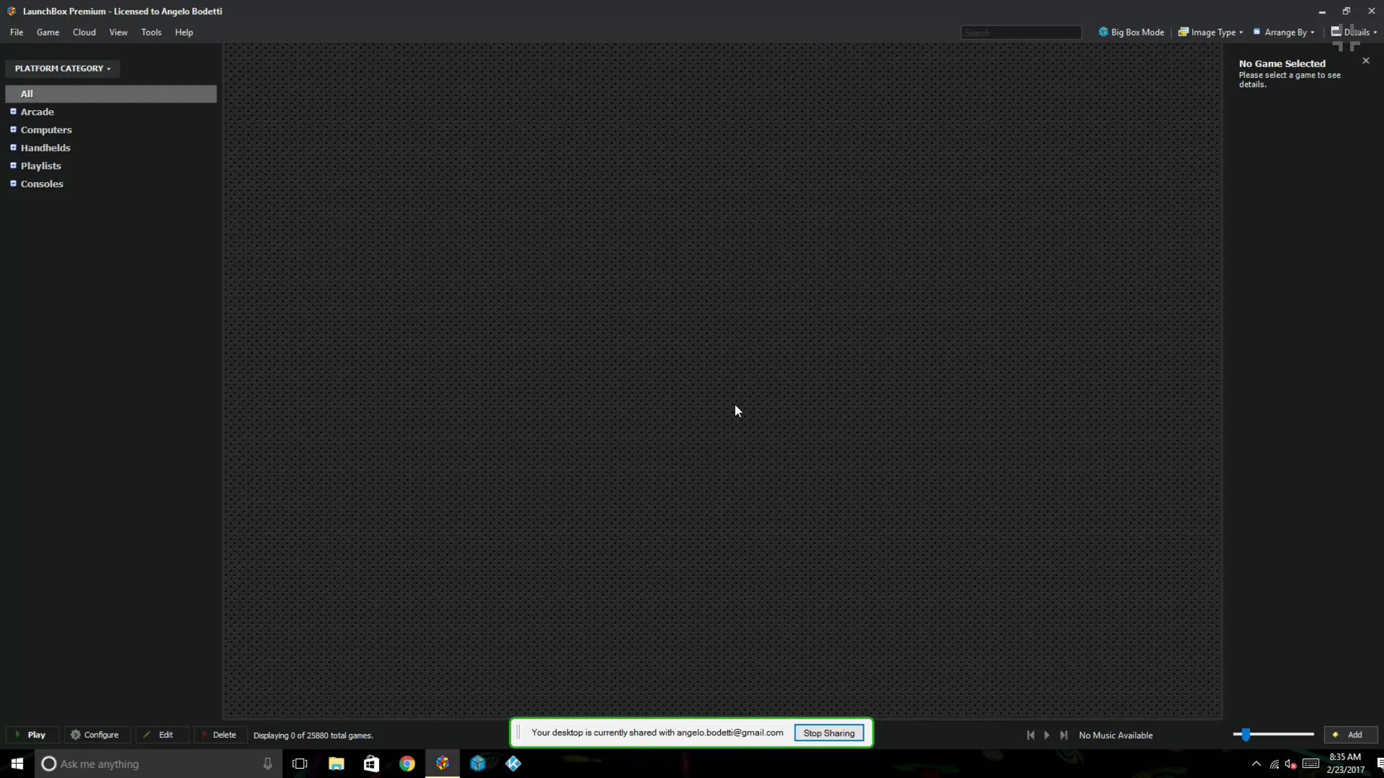
Task: Click the Cortana microphone icon
Action: pos(268,764)
